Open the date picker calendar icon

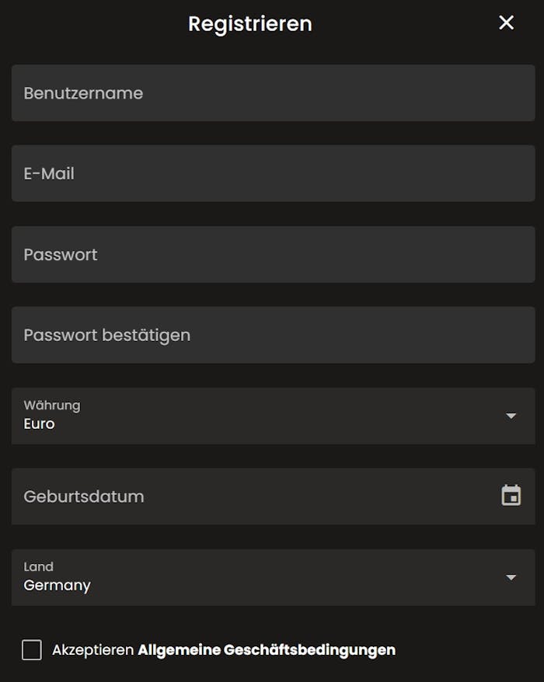tap(511, 495)
